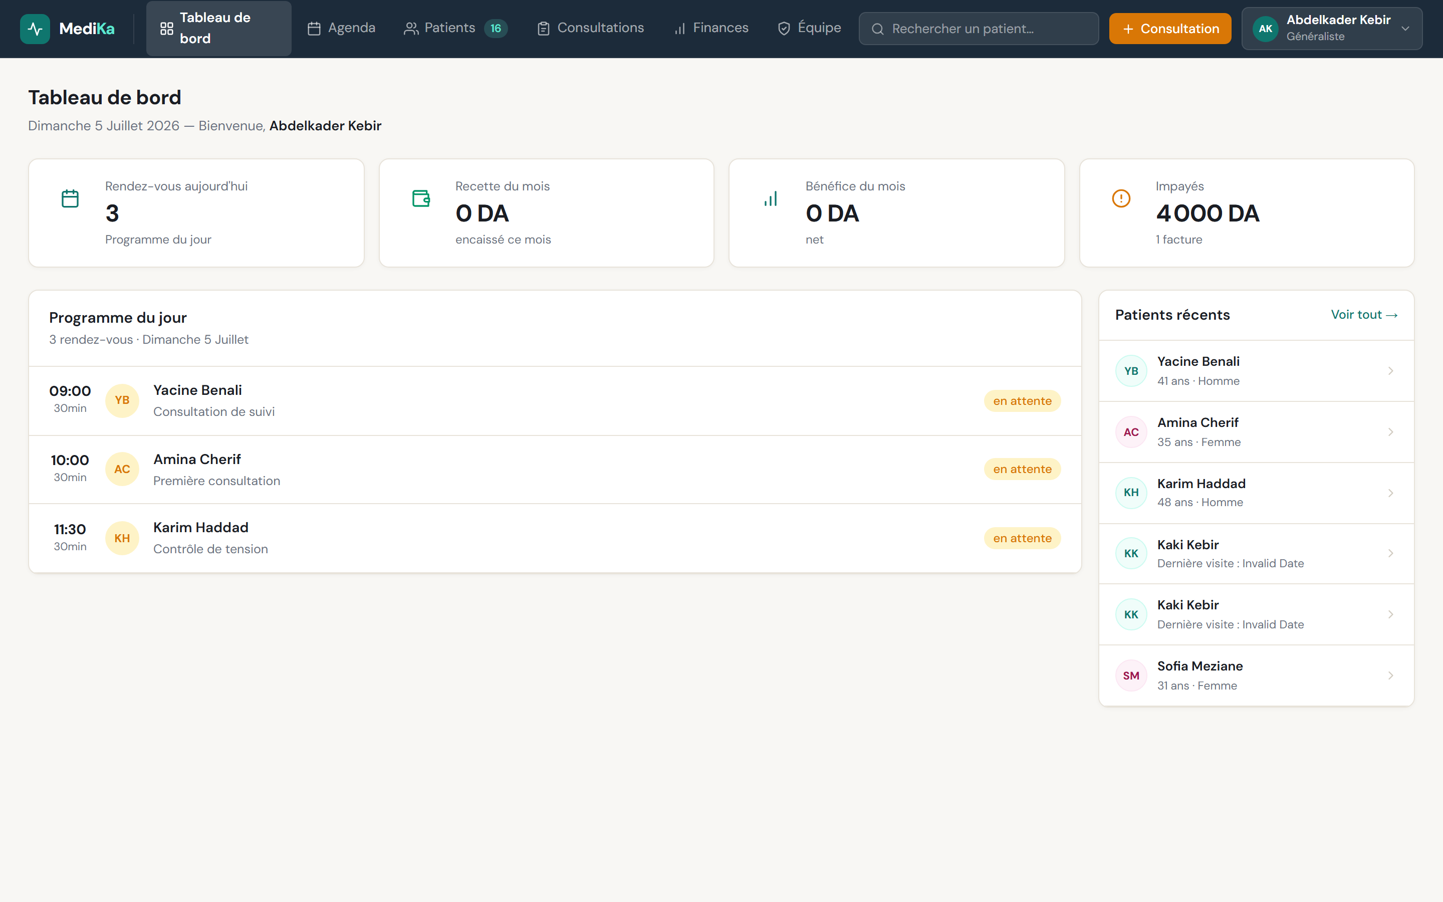Click the Programme du jour heading
The width and height of the screenshot is (1443, 902).
point(118,317)
